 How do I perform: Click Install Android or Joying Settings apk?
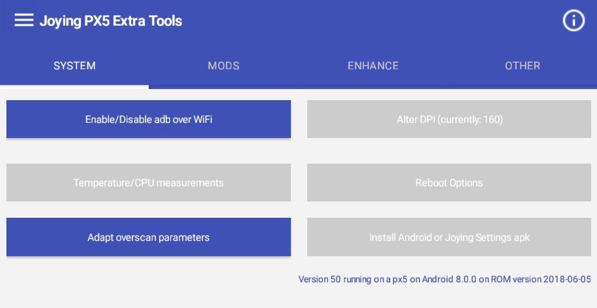449,237
